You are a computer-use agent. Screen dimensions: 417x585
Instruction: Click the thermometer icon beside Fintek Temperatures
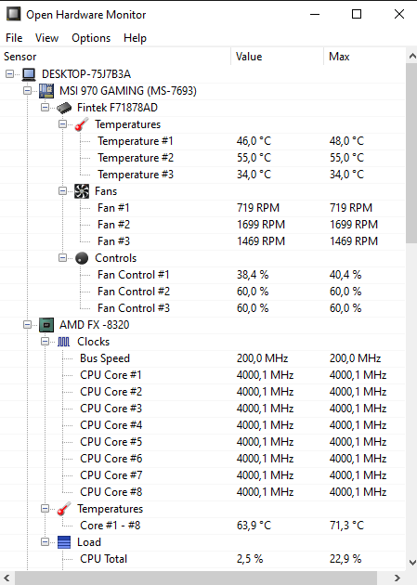tap(82, 124)
